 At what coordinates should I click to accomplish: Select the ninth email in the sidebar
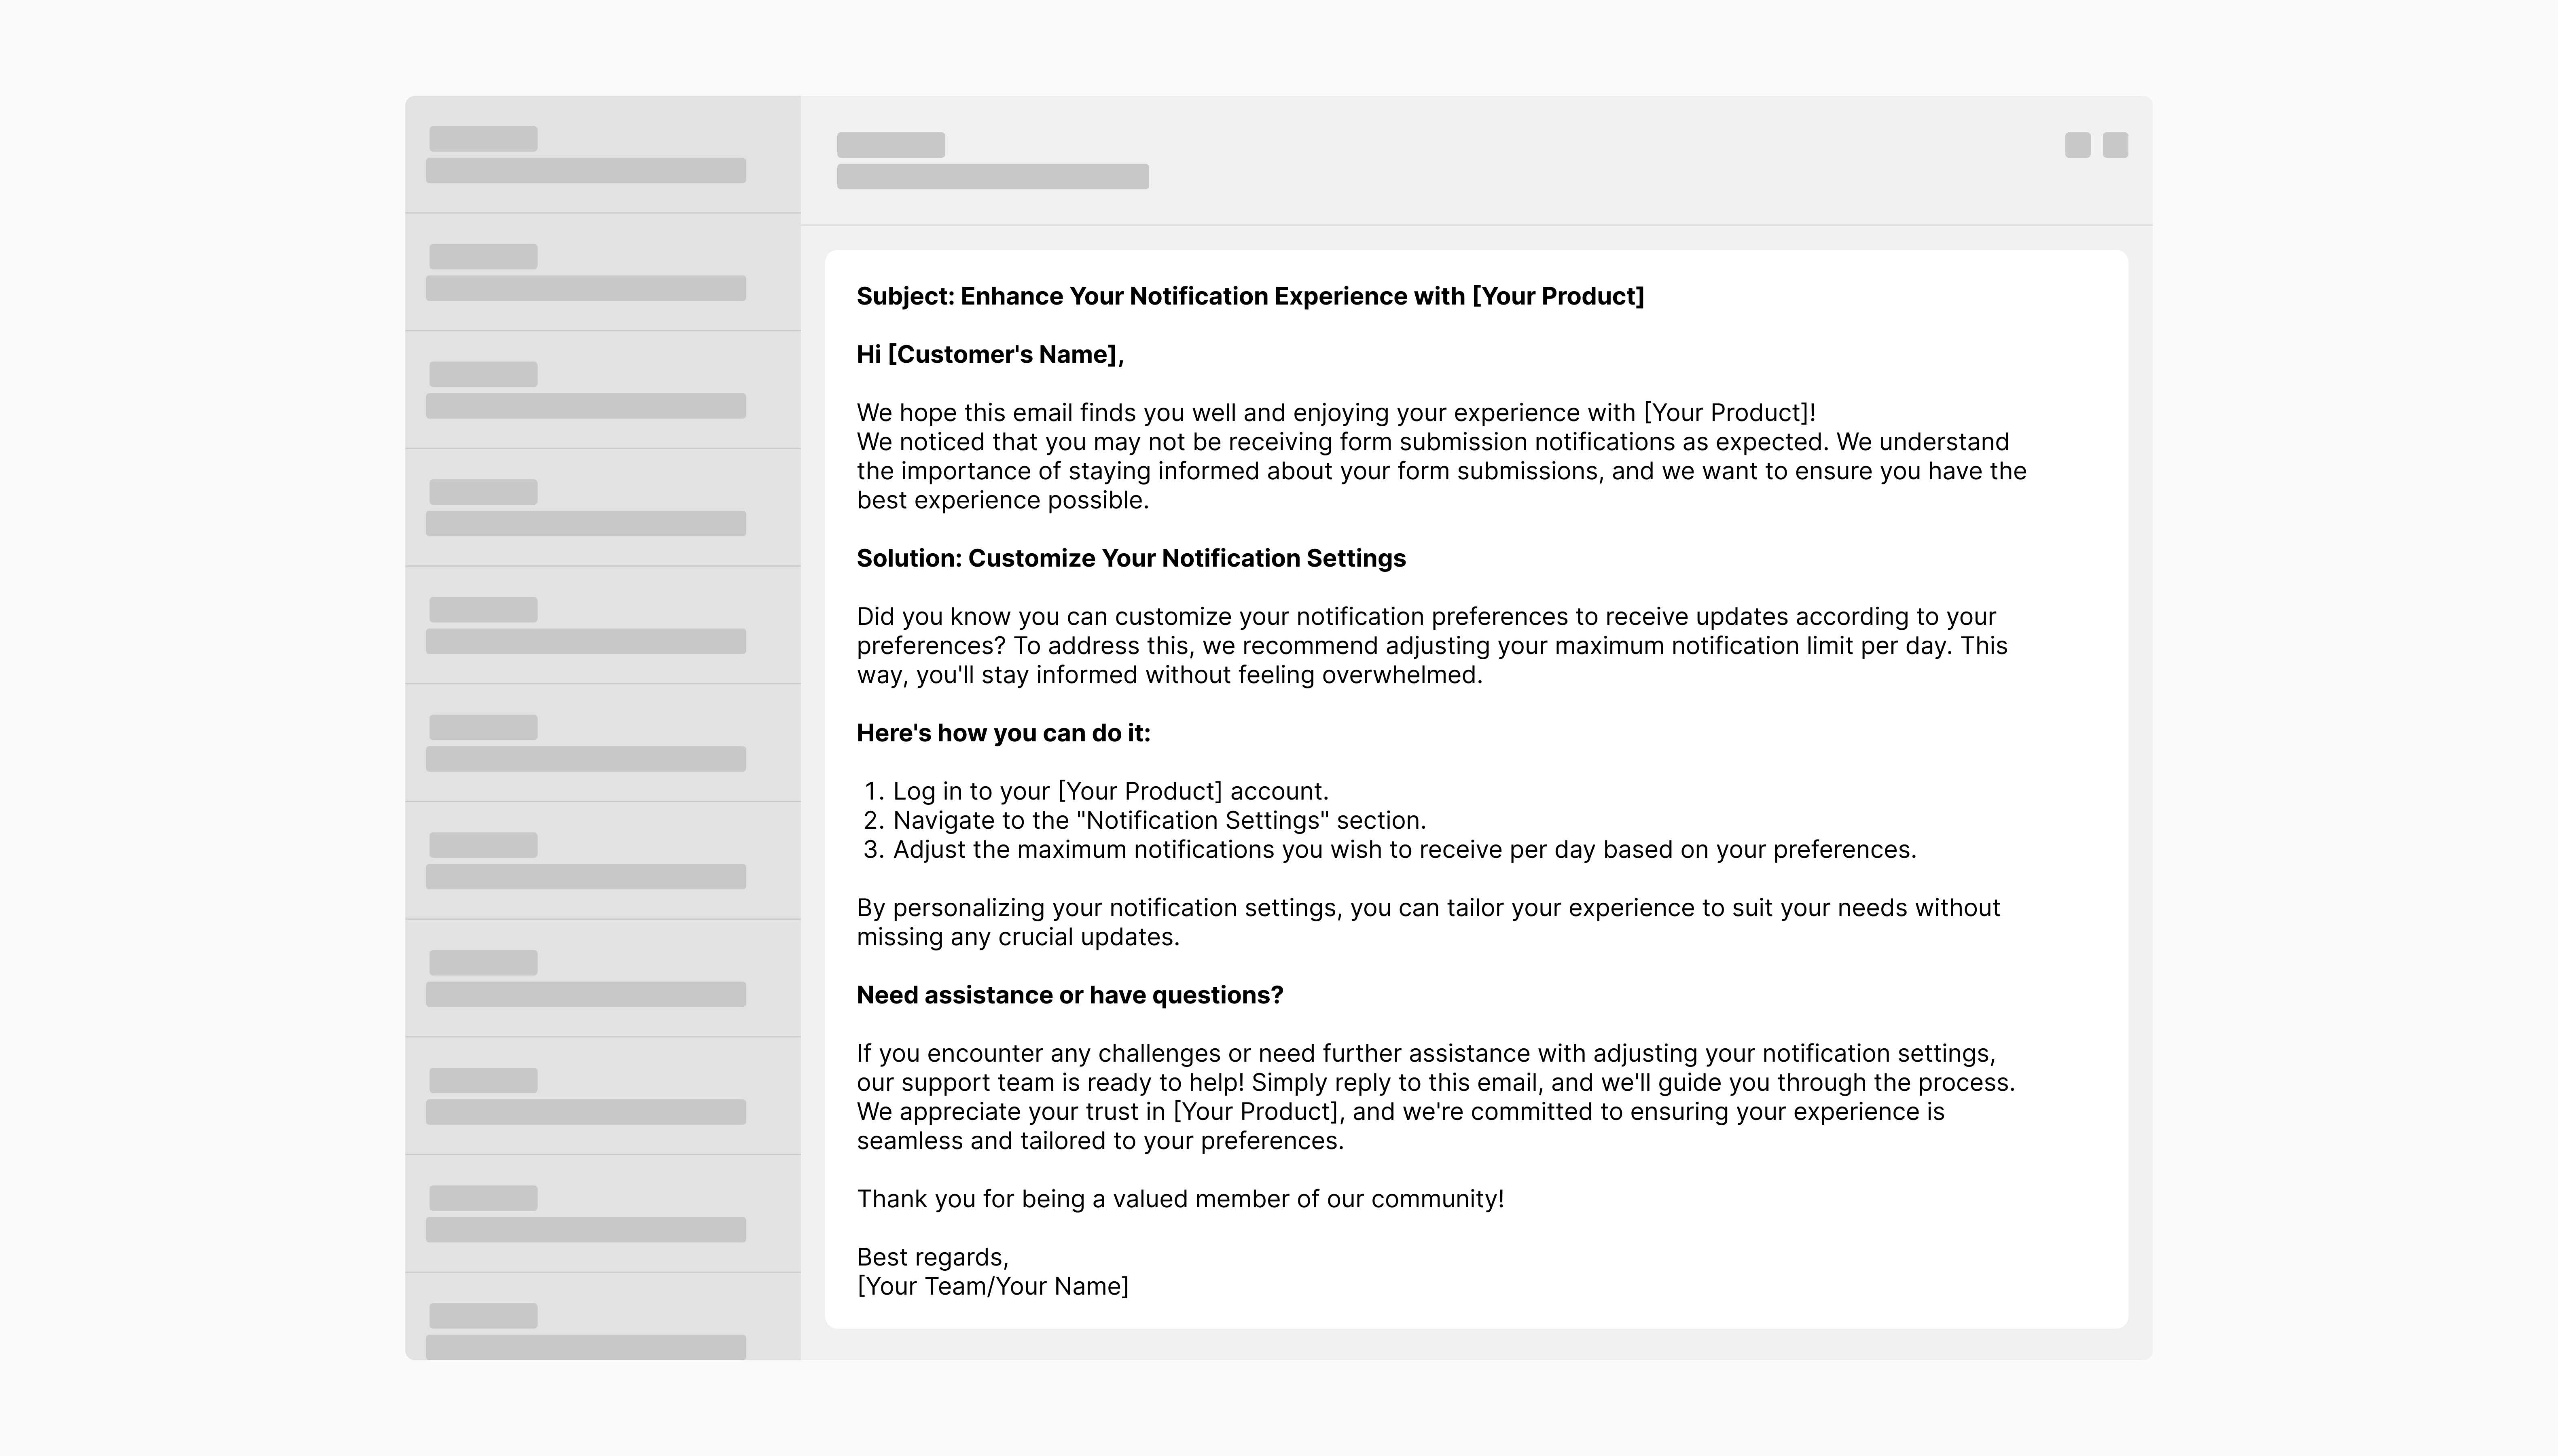(602, 1096)
